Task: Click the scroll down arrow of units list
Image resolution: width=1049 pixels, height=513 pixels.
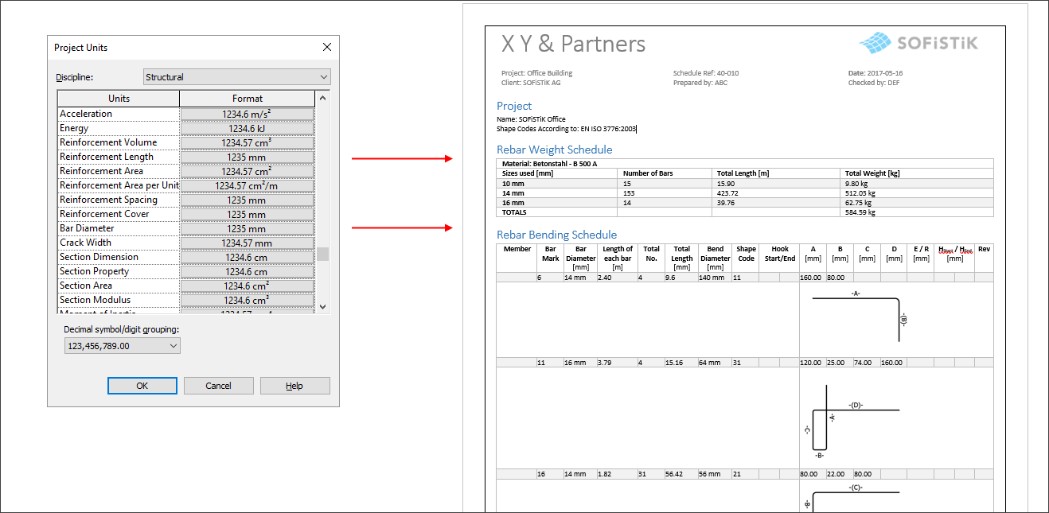Action: [322, 306]
